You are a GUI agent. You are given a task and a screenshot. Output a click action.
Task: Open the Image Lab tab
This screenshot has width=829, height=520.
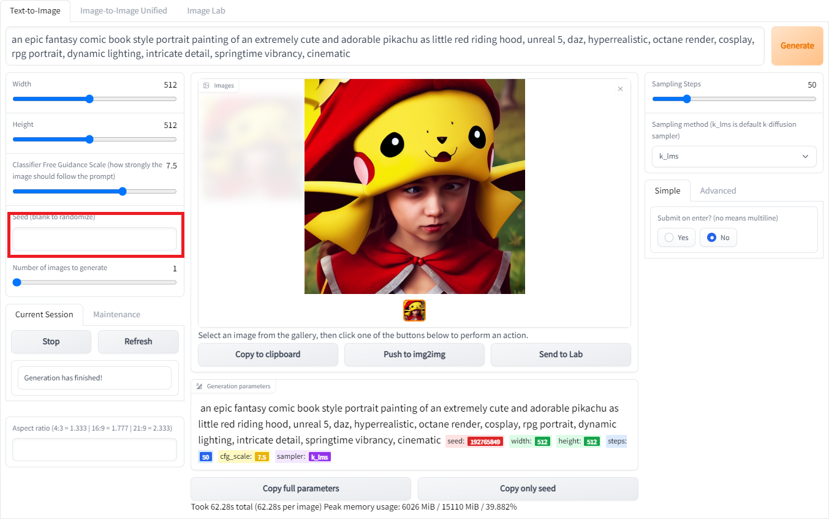pyautogui.click(x=206, y=10)
